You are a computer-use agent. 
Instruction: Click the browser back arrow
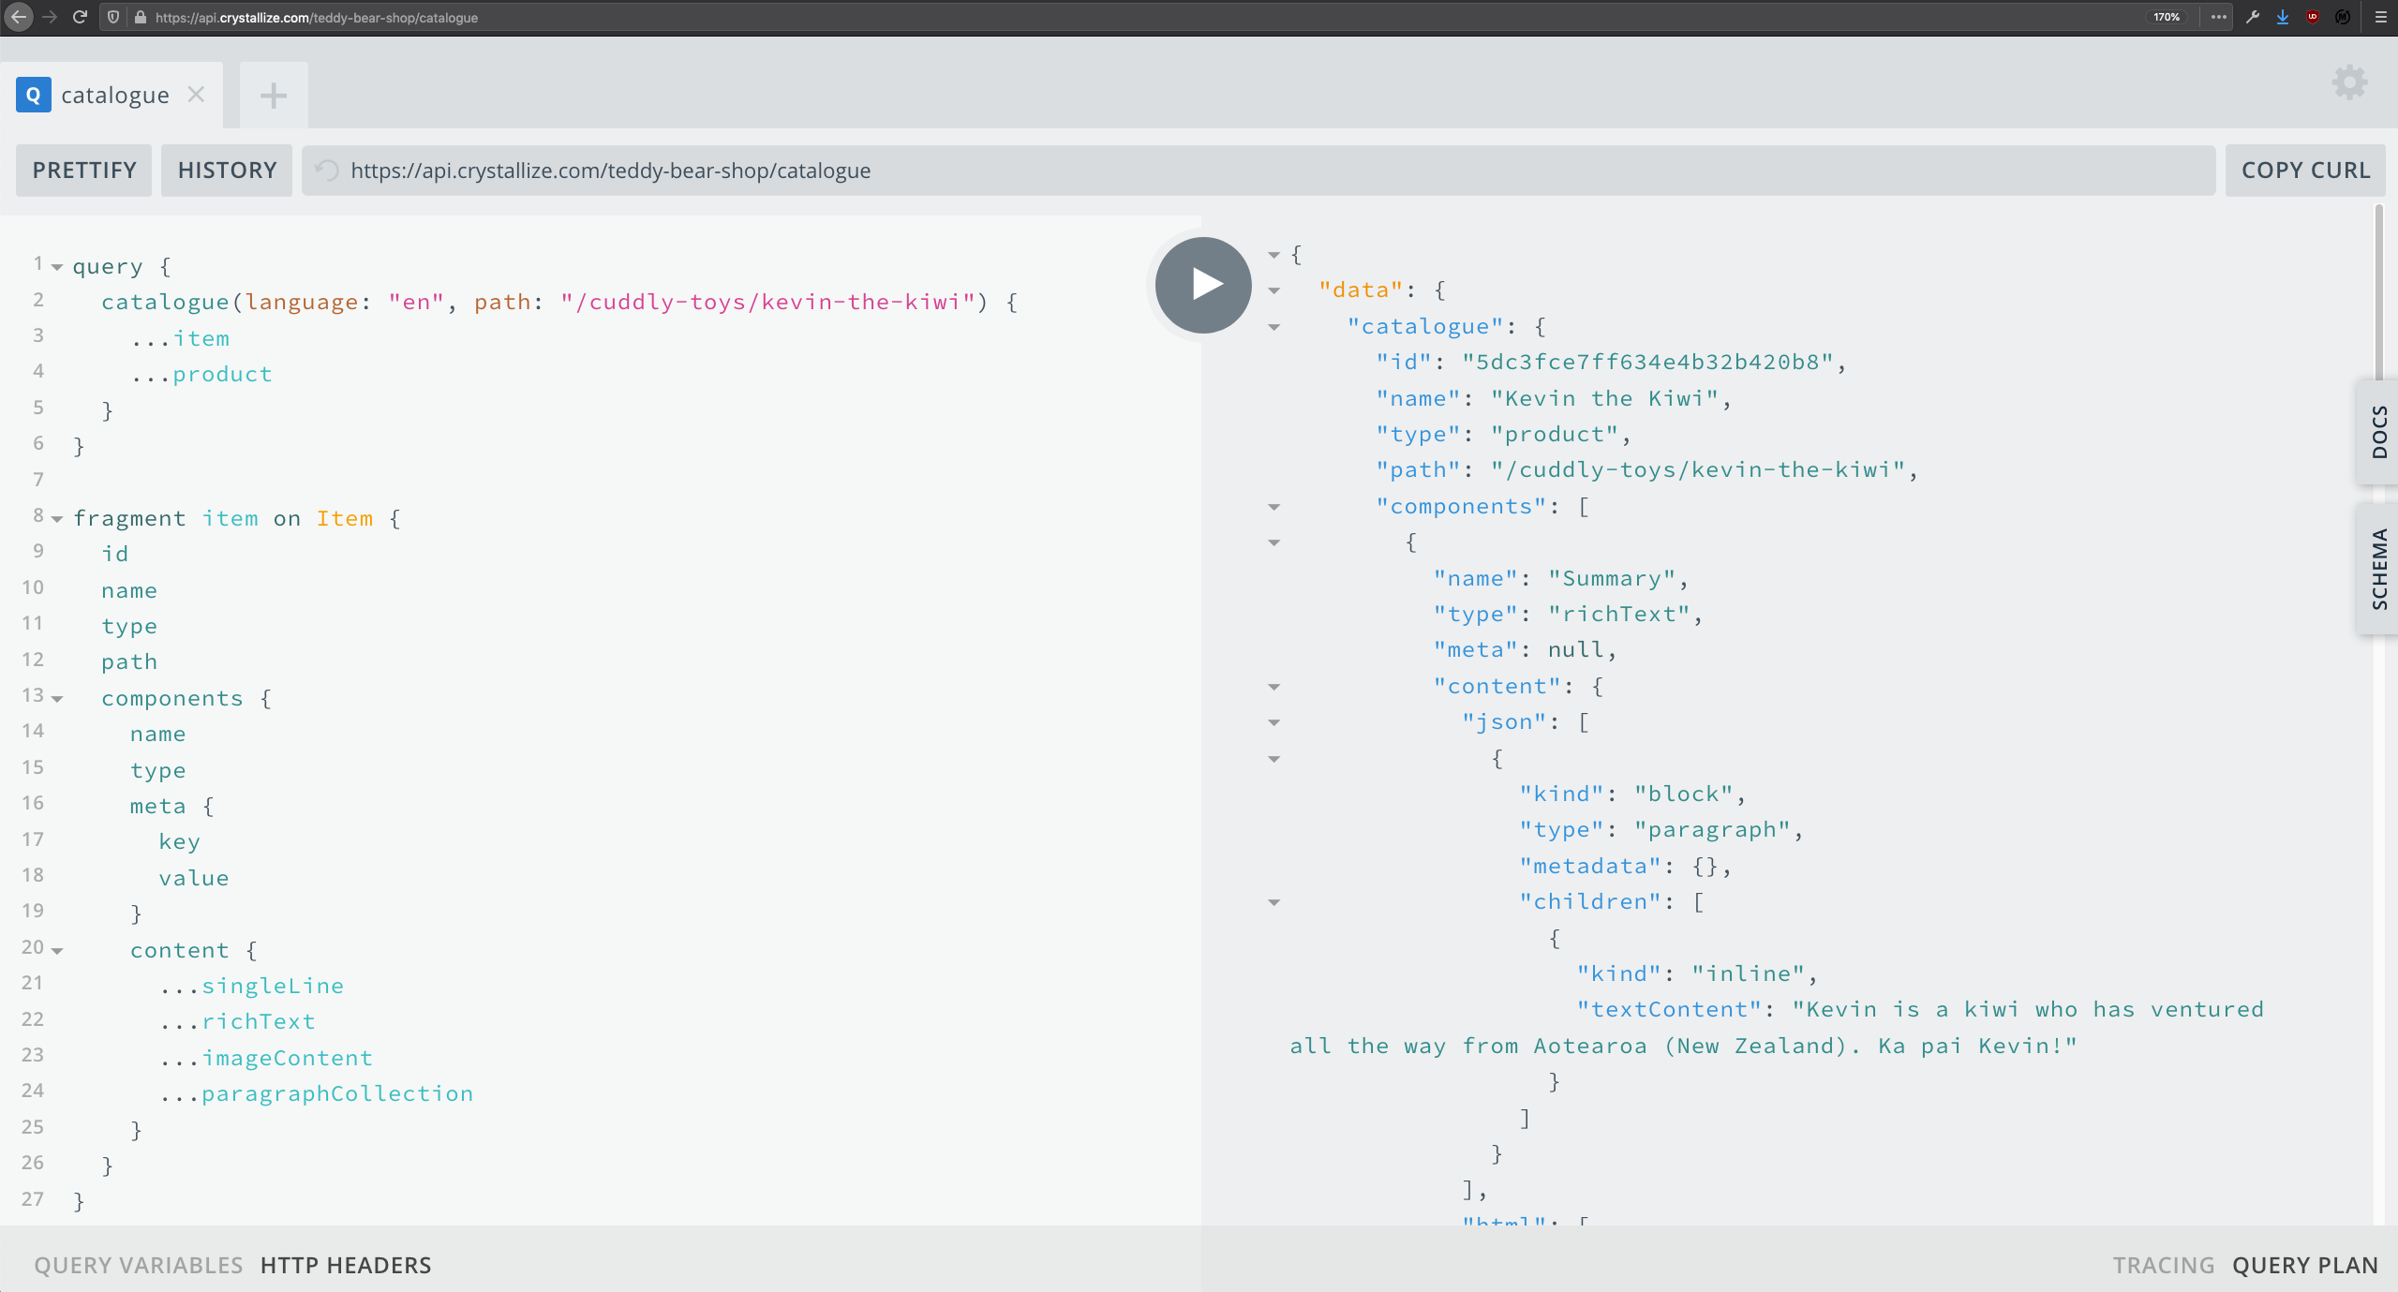point(19,17)
